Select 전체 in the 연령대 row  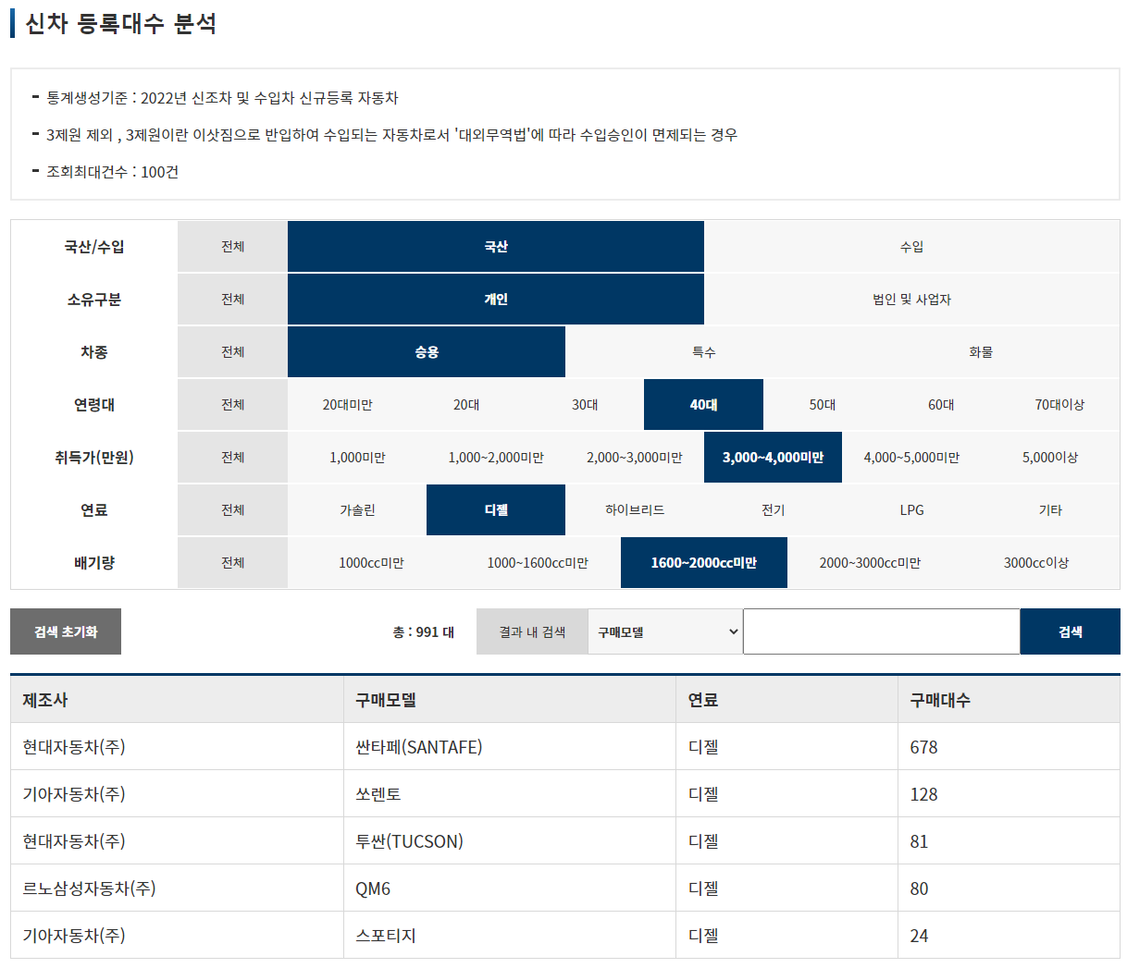(232, 405)
